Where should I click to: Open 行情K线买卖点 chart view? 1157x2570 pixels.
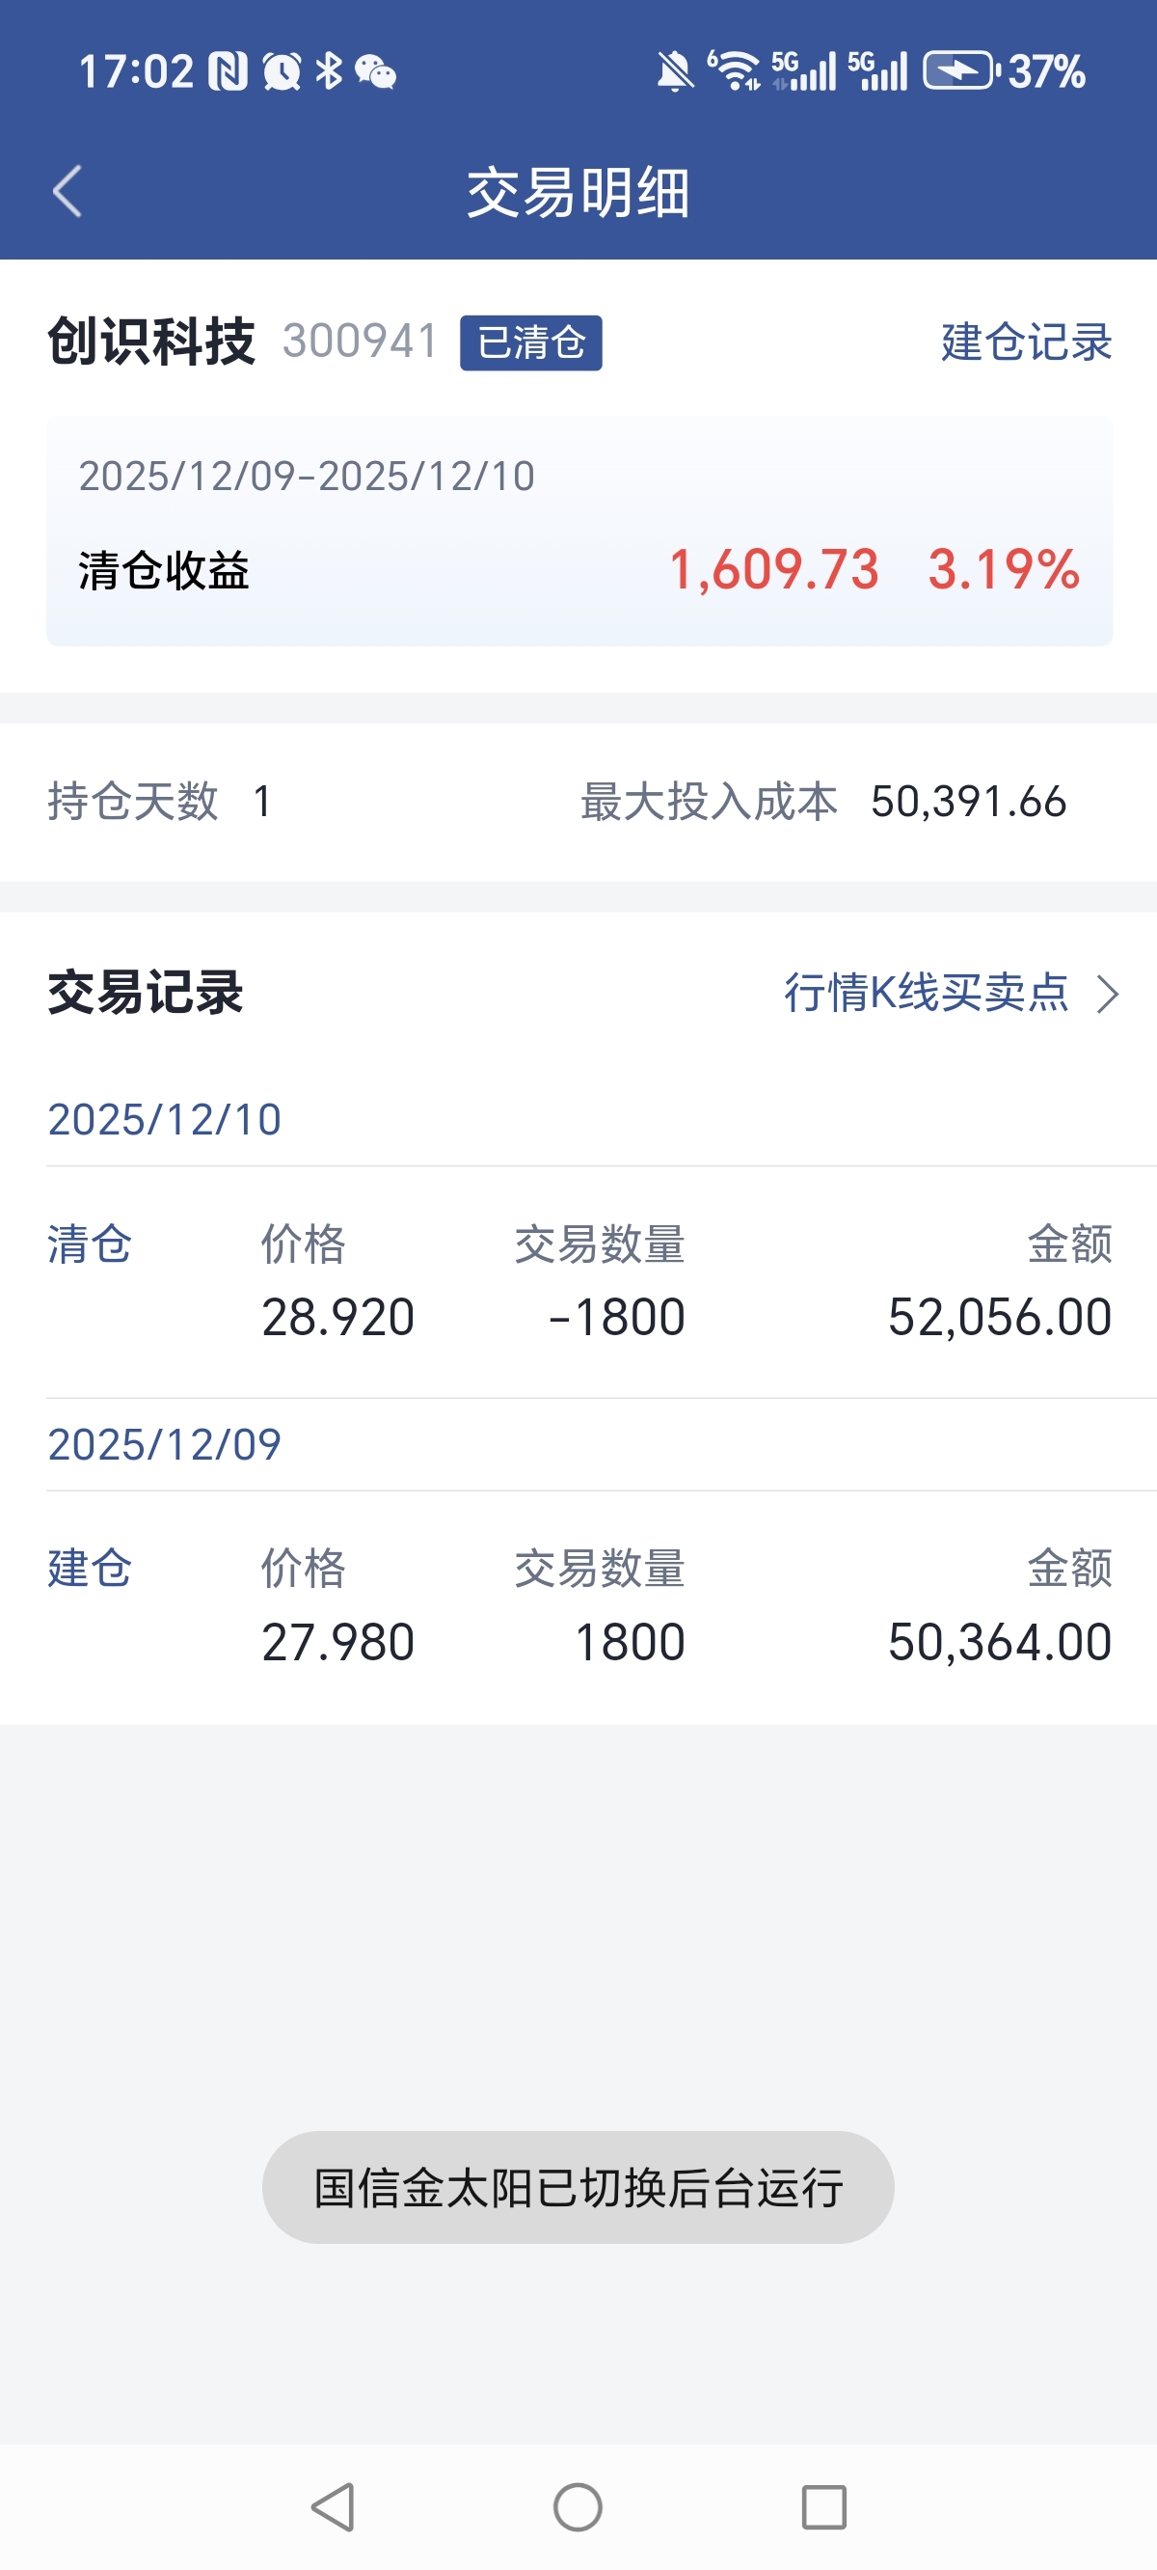tap(926, 993)
